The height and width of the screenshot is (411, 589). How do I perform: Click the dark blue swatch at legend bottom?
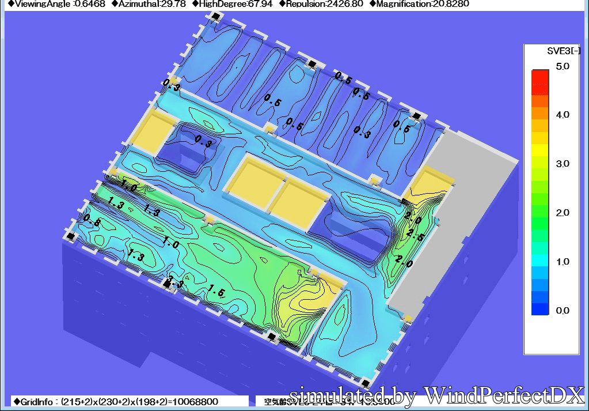540,310
